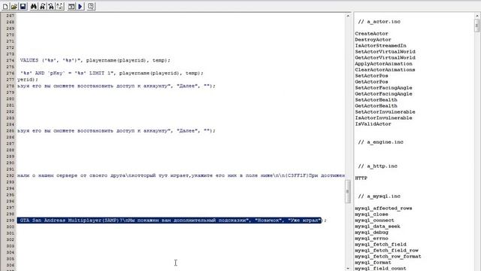The height and width of the screenshot is (271, 481).
Task: Select SetActorPos in the function list
Action: [x=371, y=75]
